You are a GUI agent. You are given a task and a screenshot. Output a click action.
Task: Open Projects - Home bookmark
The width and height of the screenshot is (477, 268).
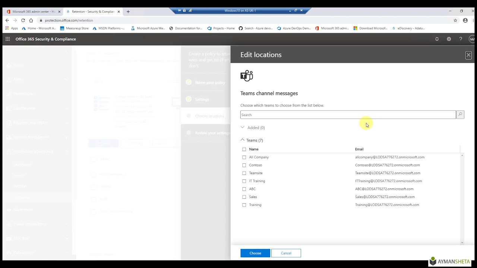221,28
